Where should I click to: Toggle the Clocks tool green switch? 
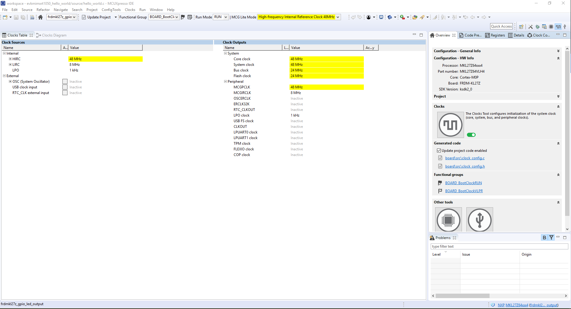click(x=471, y=135)
